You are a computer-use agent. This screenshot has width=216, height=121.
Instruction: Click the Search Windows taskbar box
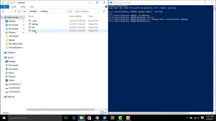pyautogui.click(x=35, y=118)
